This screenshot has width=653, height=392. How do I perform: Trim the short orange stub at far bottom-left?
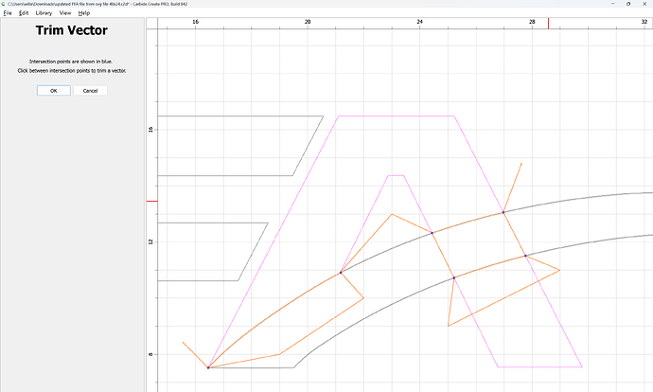click(194, 353)
